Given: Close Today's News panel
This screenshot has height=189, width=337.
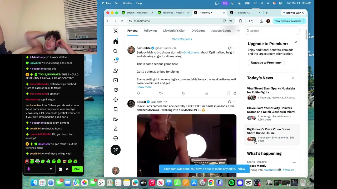Looking at the screenshot, I should tap(293, 78).
